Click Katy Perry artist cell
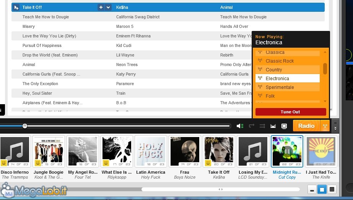 126,74
